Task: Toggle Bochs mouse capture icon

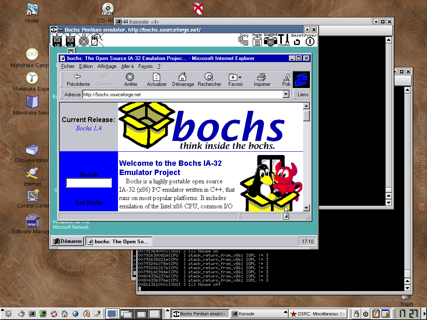Action: pyautogui.click(x=97, y=40)
